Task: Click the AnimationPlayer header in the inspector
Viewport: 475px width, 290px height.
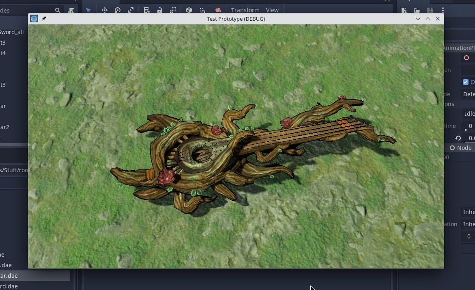Action: pos(459,48)
